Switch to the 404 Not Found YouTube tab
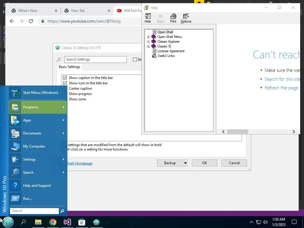This screenshot has height=228, width=304. 129,11
